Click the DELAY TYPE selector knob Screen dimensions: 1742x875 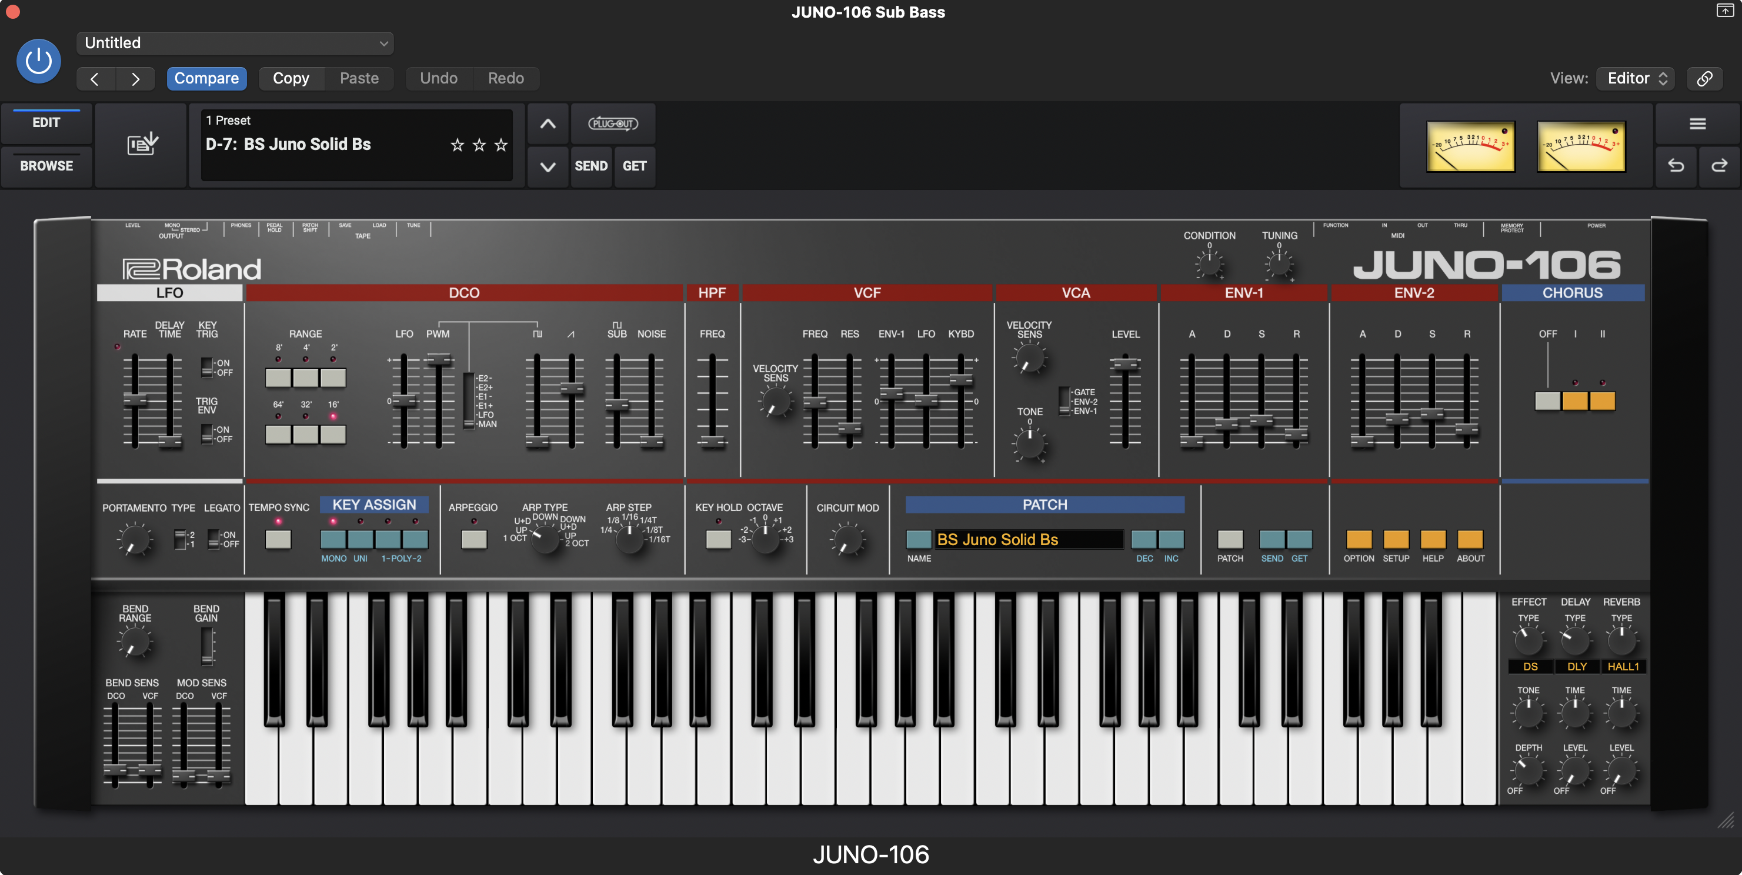click(1575, 640)
